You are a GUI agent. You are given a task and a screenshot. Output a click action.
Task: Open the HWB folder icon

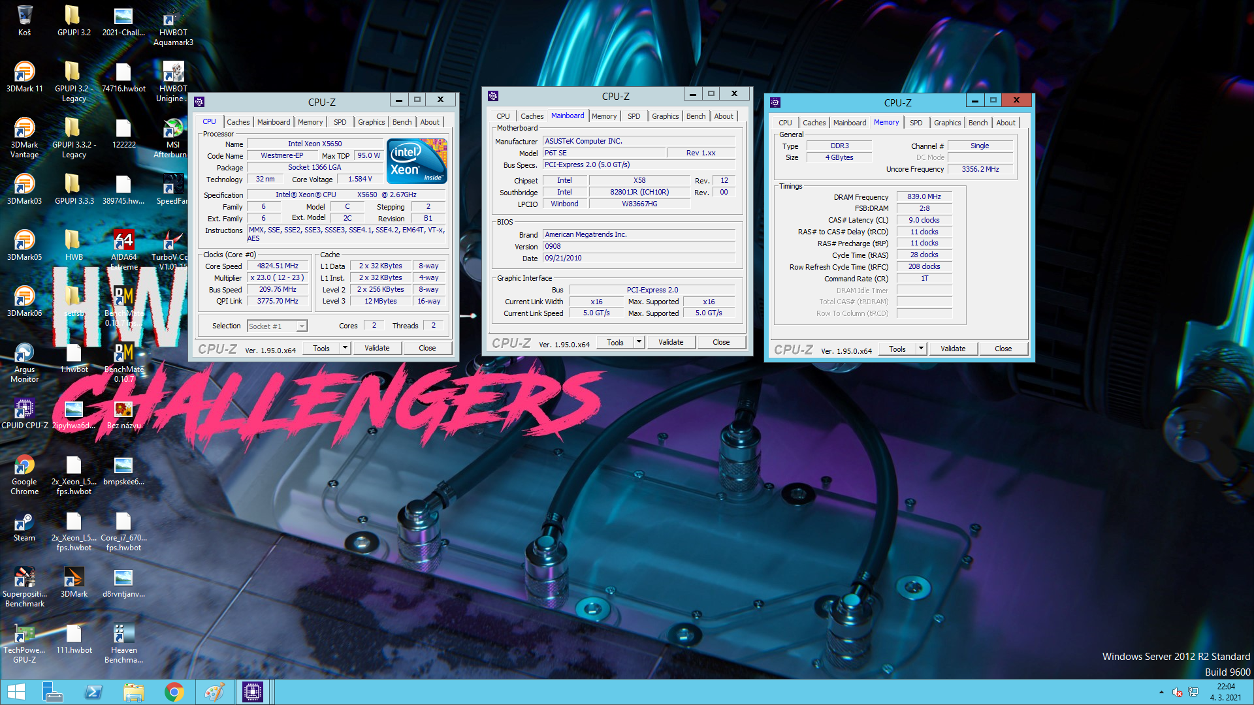tap(74, 245)
